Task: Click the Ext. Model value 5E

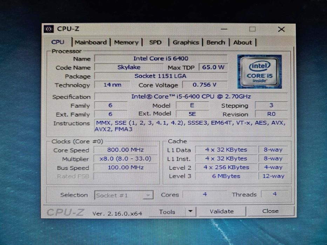Action: pyautogui.click(x=192, y=114)
